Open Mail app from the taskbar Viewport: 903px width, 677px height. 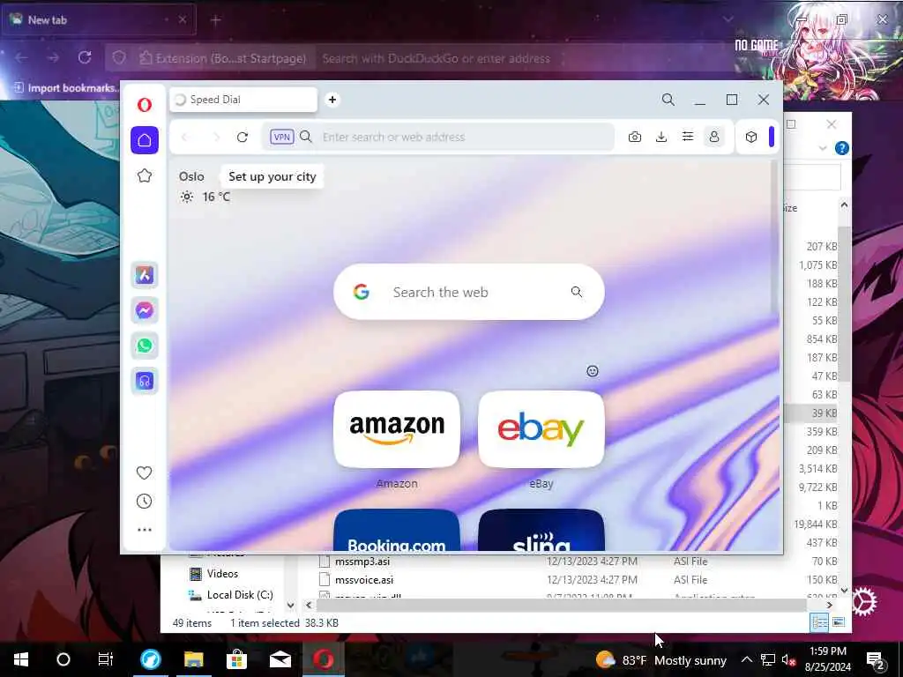280,659
